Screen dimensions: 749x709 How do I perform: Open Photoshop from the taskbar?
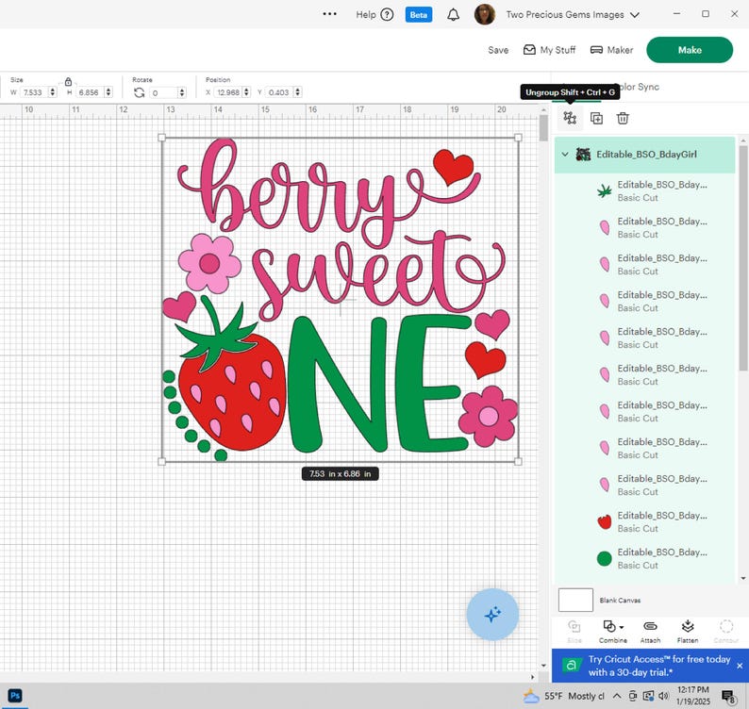[15, 696]
